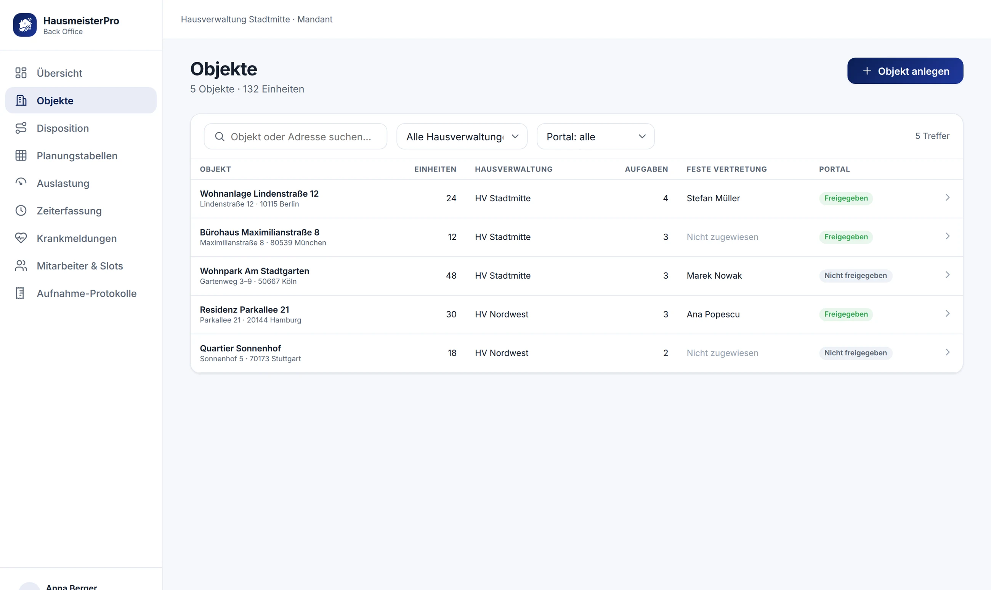
Task: Click Nicht freigegeben badge for Wohnpark Am Stadtgarten
Action: tap(855, 276)
